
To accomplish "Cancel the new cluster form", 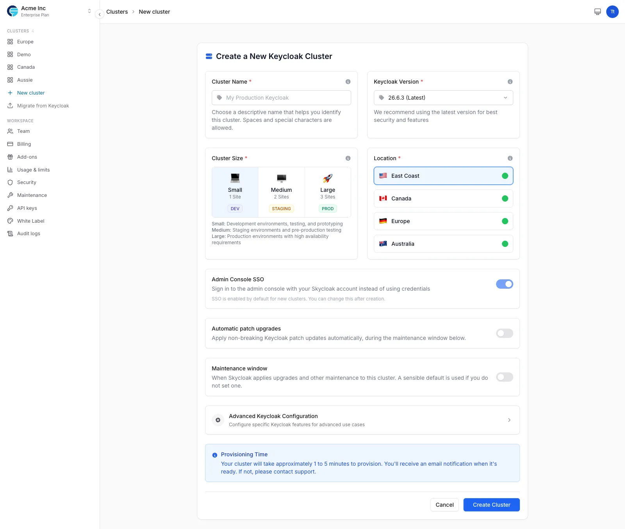I will click(x=445, y=505).
